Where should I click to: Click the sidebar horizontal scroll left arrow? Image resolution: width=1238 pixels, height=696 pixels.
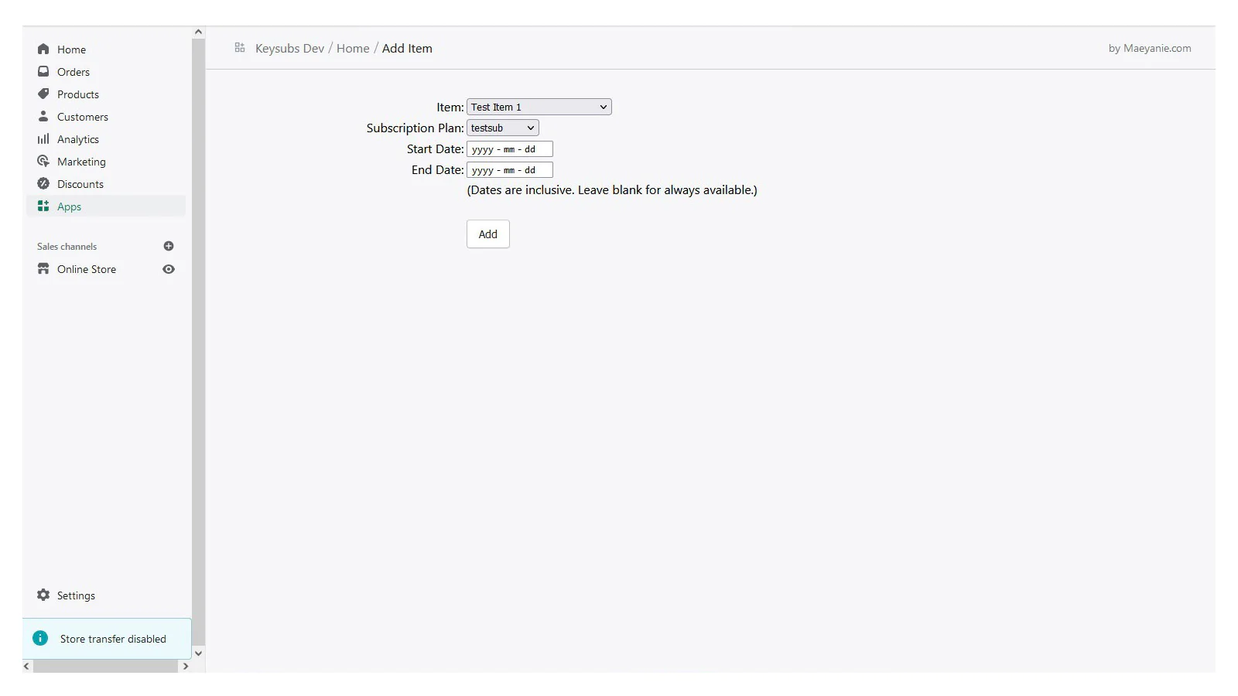click(27, 666)
